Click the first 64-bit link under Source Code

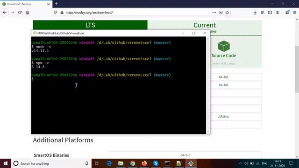[223, 77]
